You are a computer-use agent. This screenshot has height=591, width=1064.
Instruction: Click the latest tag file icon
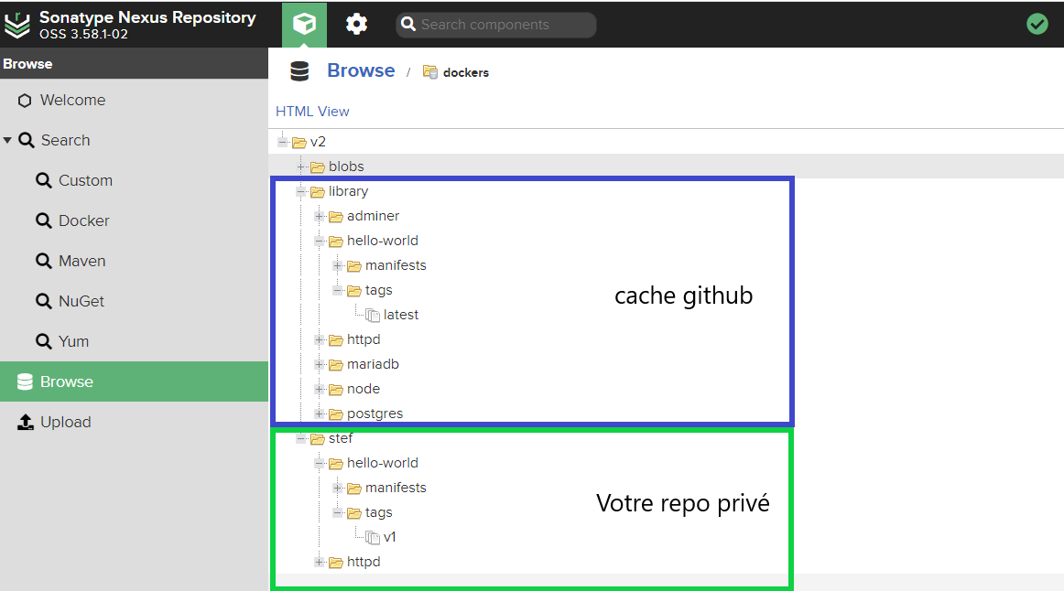click(x=373, y=315)
